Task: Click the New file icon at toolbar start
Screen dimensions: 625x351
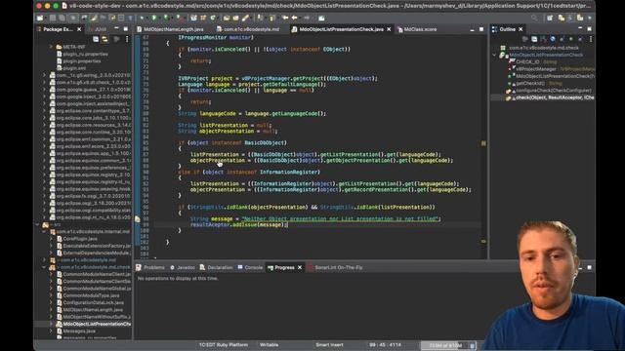Action: click(40, 18)
